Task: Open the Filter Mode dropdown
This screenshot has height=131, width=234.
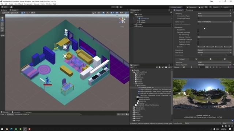Action: (x=214, y=52)
